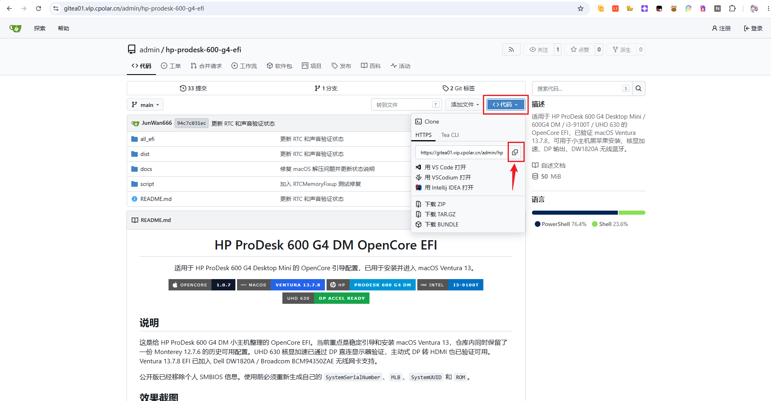The image size is (771, 401).
Task: Click the 关注 watch button
Action: pyautogui.click(x=539, y=49)
